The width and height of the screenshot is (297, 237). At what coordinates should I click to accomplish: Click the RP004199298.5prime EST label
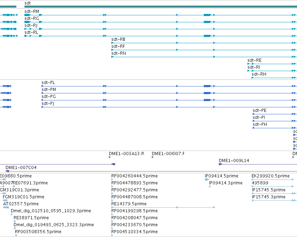coord(134,211)
